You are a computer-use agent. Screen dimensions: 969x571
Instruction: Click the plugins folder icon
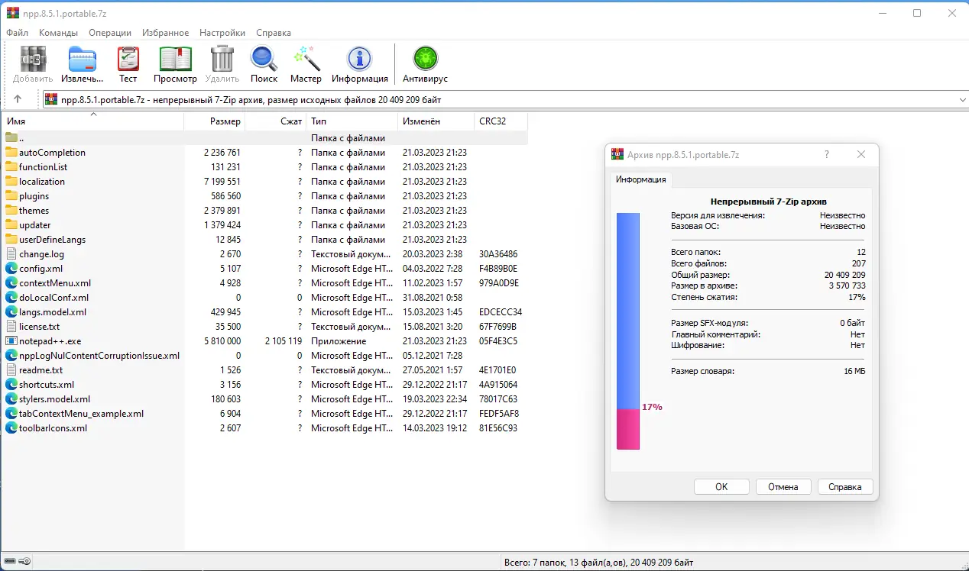coord(11,195)
